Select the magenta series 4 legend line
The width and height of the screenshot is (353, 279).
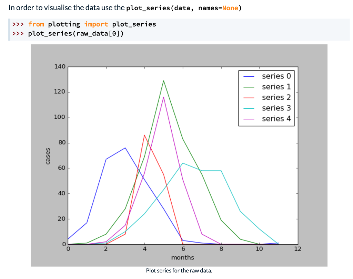249,119
